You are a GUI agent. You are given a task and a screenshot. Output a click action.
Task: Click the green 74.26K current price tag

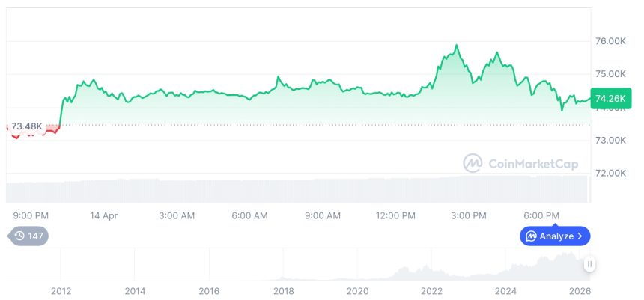609,98
